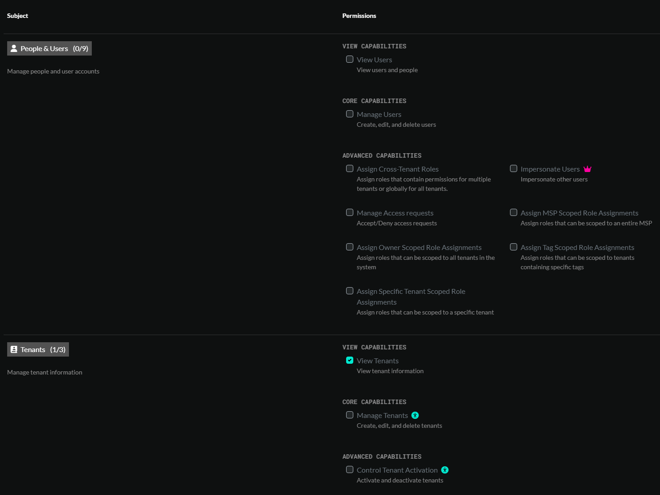Check the Control Tenant Activation box
The height and width of the screenshot is (495, 660).
350,469
